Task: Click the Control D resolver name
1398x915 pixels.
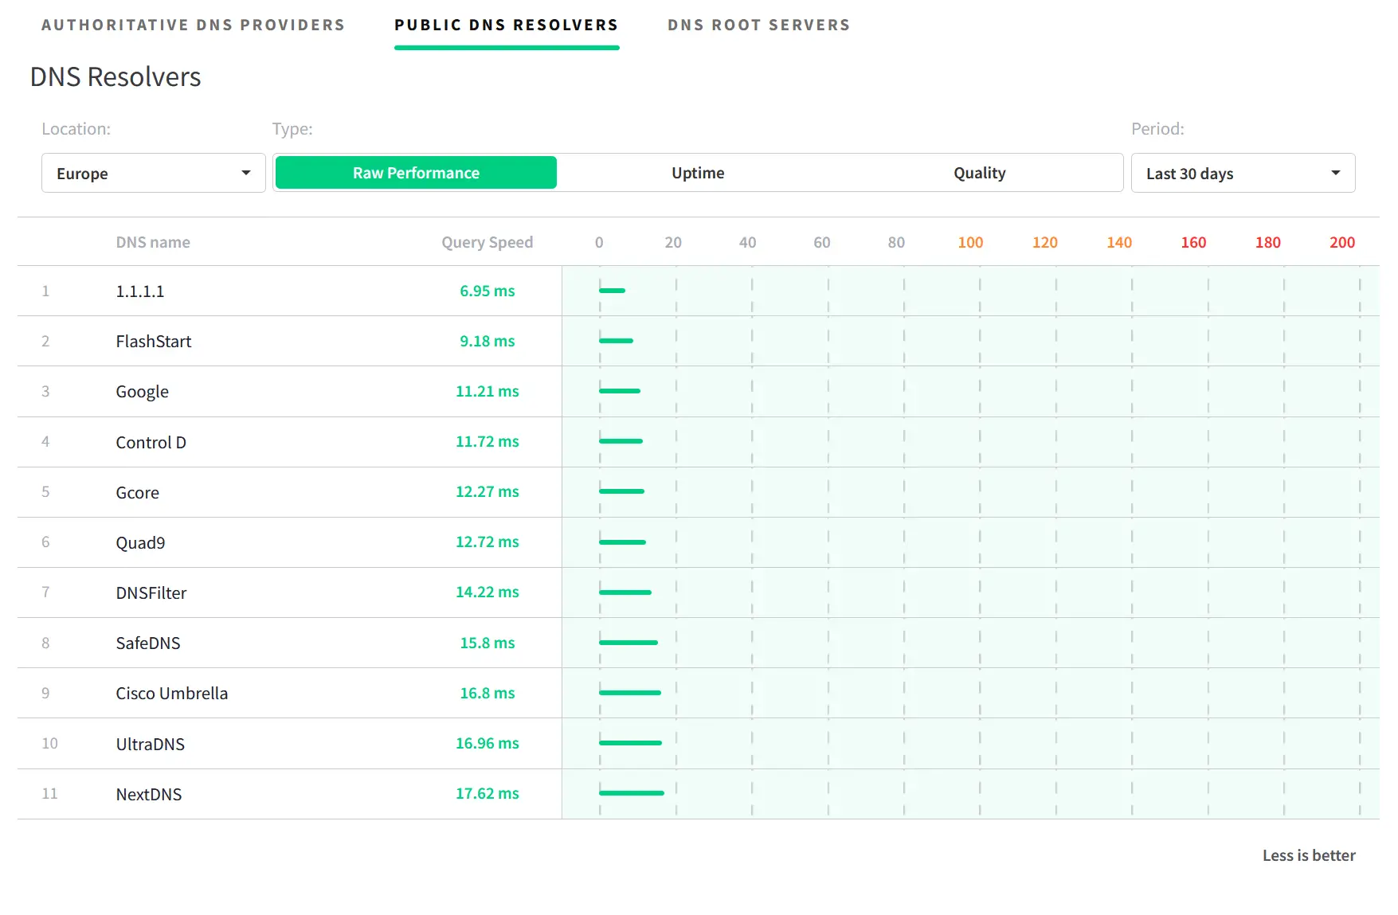Action: (x=151, y=442)
